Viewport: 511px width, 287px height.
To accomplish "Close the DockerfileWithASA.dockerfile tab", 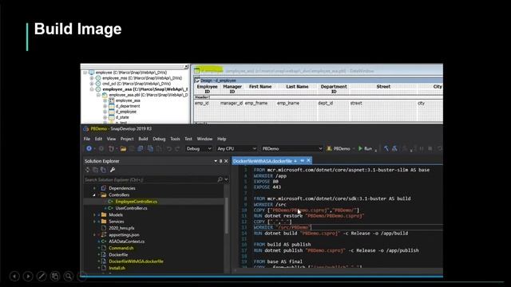I will pos(308,160).
